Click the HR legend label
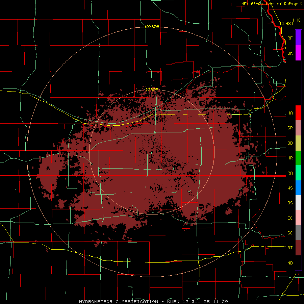The height and width of the screenshot is (304, 304). pos(290,158)
